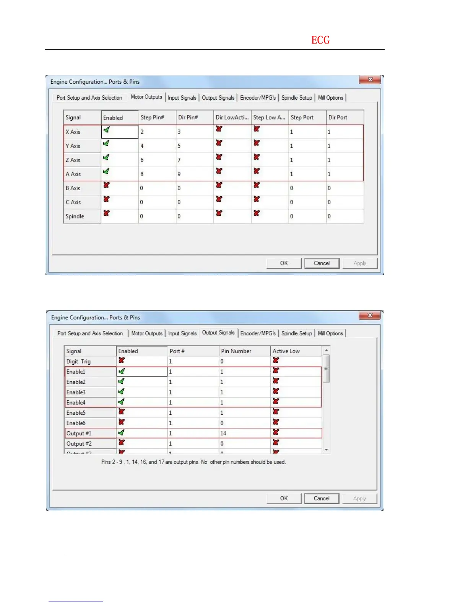Close the lower Engine Configuration dialog

pyautogui.click(x=370, y=315)
